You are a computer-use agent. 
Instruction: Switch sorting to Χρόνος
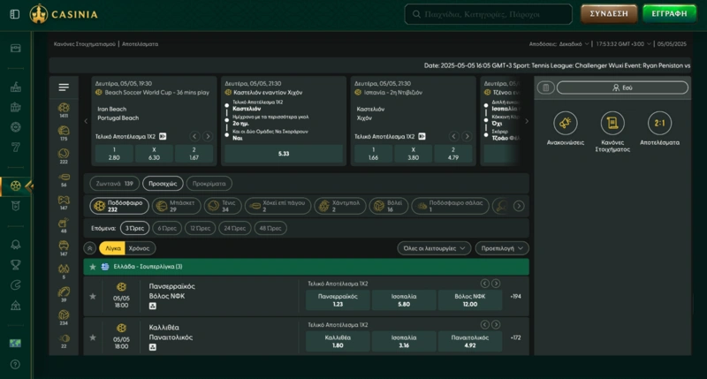139,248
